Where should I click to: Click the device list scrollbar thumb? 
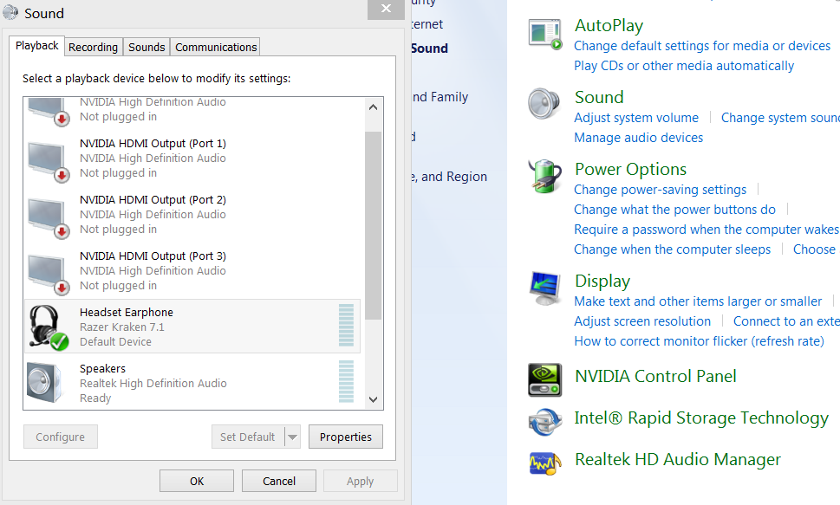pyautogui.click(x=374, y=225)
